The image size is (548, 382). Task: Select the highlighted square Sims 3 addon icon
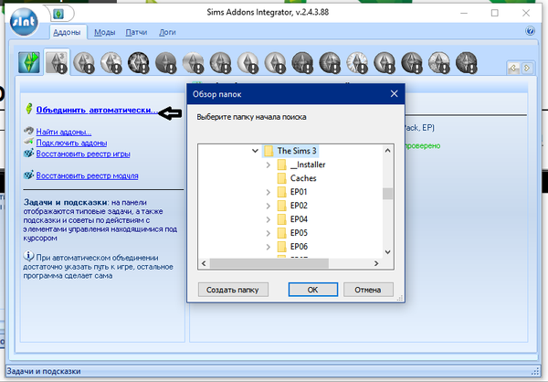[57, 63]
